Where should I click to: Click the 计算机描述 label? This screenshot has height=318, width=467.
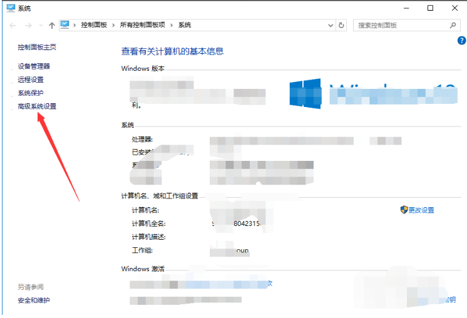148,237
